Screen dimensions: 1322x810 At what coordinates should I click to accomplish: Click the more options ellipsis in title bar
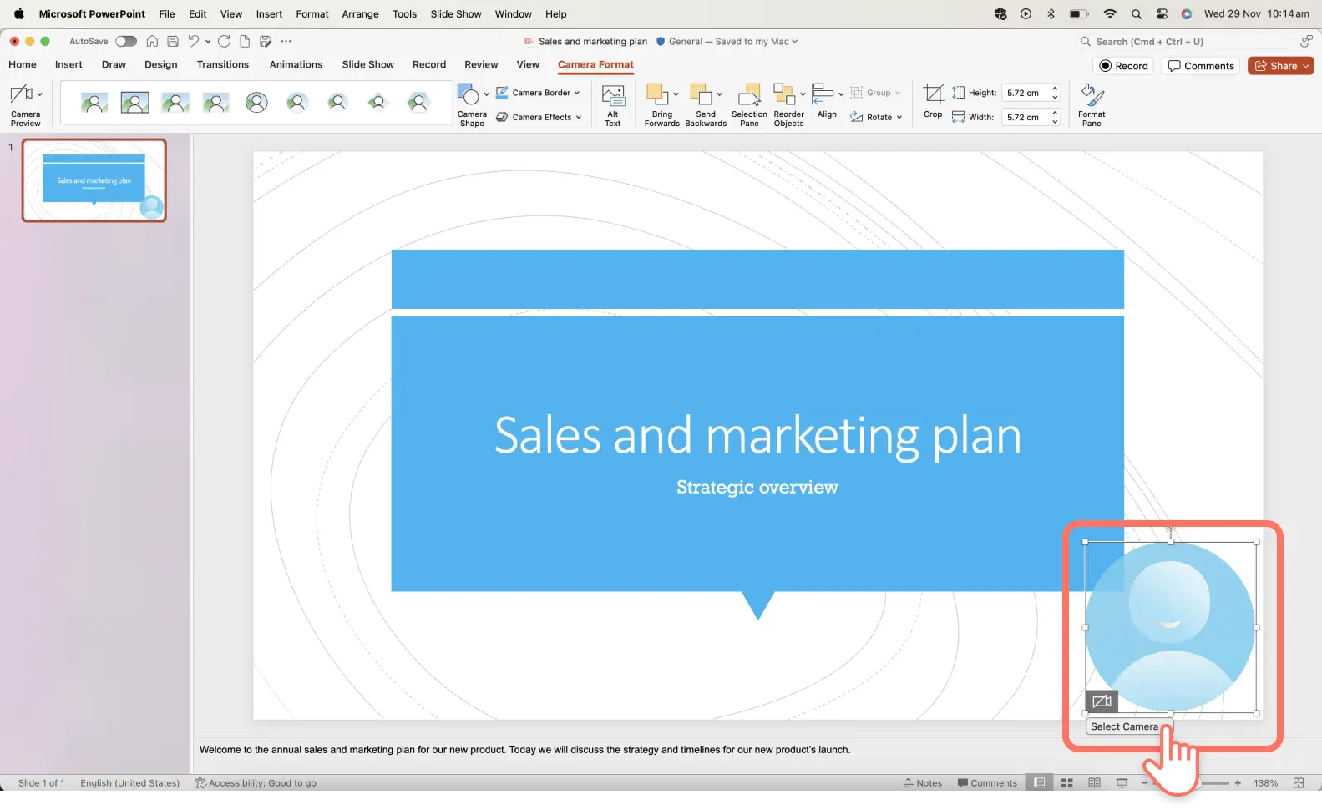[x=286, y=41]
